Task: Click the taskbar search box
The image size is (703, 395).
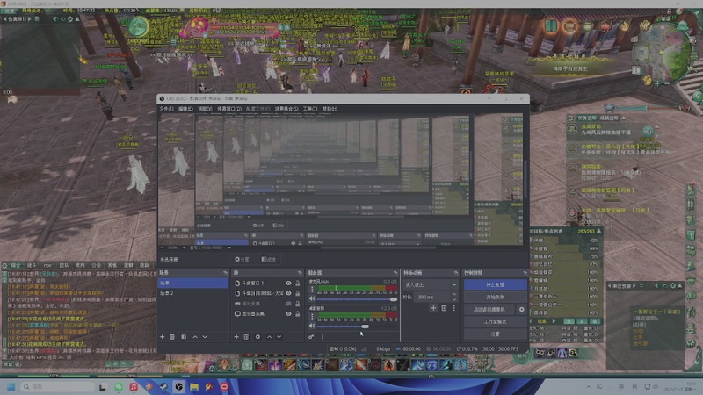Action: [57, 387]
